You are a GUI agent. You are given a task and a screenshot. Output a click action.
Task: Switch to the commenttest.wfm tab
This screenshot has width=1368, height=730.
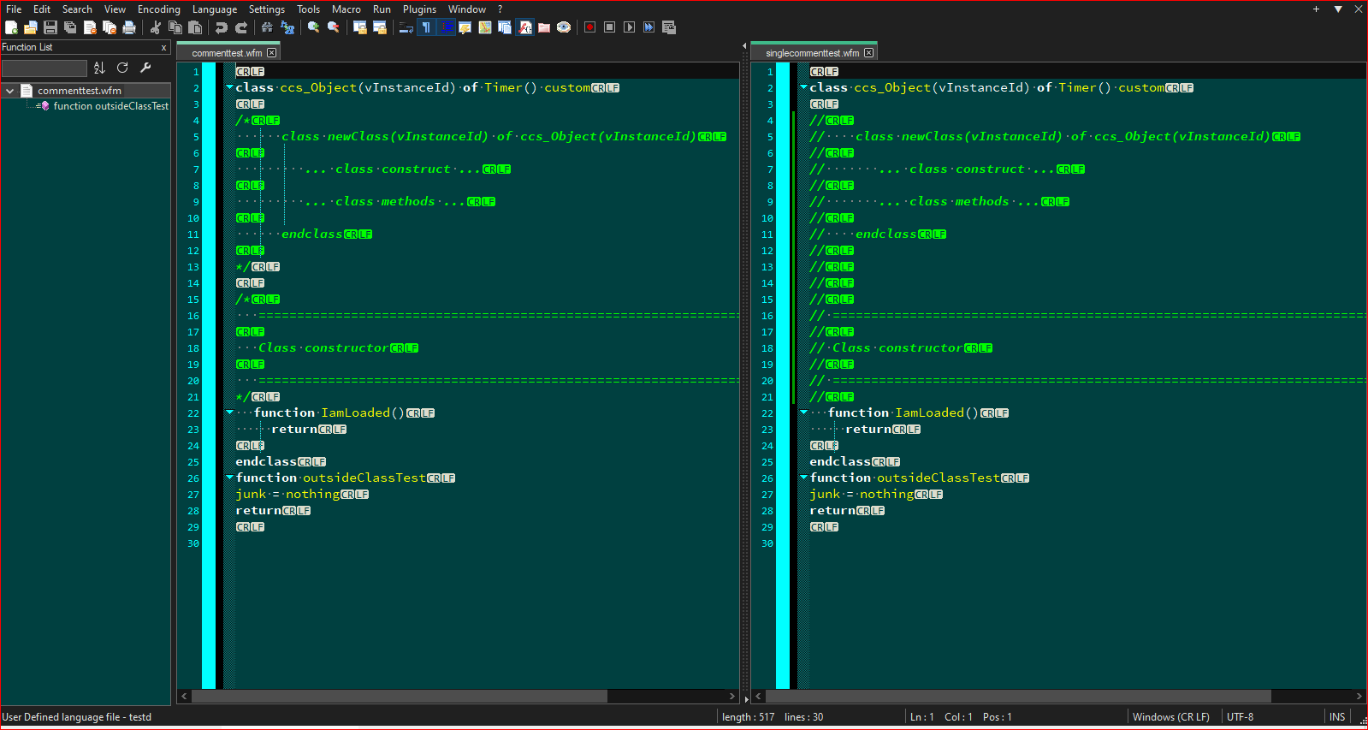point(227,53)
